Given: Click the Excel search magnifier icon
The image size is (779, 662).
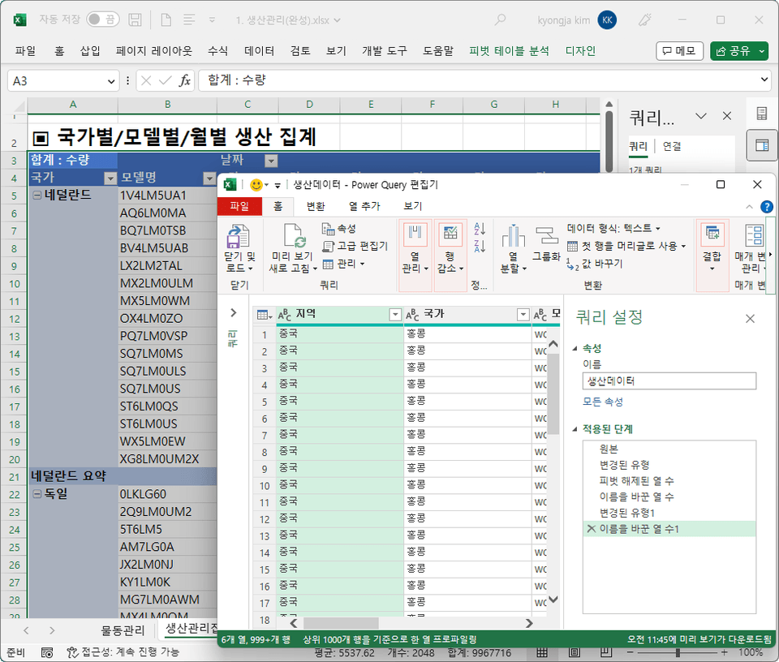Looking at the screenshot, I should (501, 19).
